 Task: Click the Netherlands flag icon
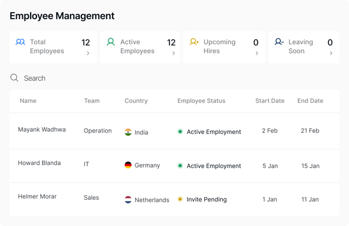tap(128, 200)
